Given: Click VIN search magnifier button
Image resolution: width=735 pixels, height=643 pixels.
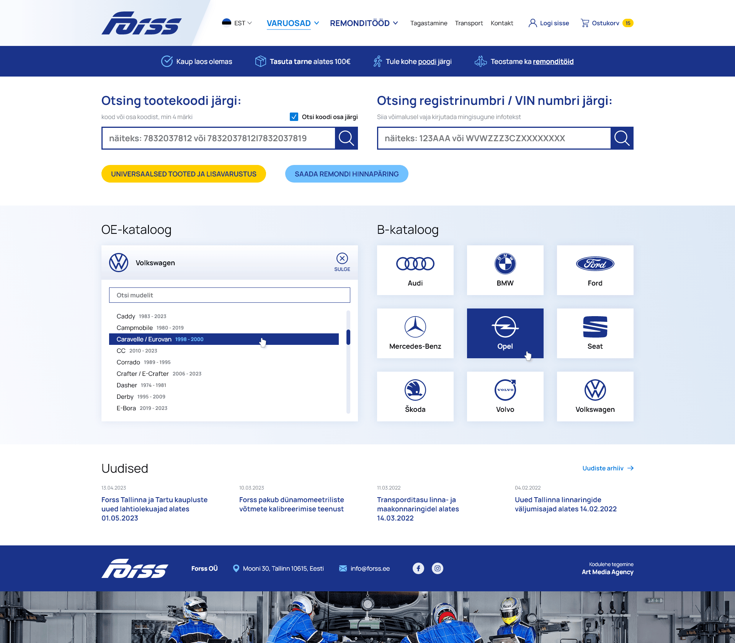Looking at the screenshot, I should [622, 138].
